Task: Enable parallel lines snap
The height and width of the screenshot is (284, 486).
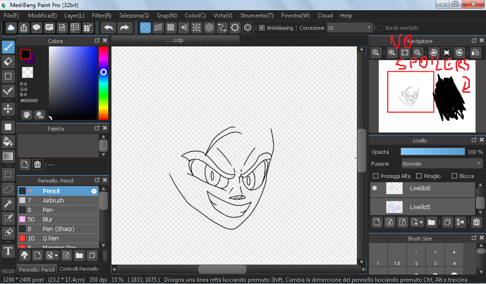Action: click(158, 28)
